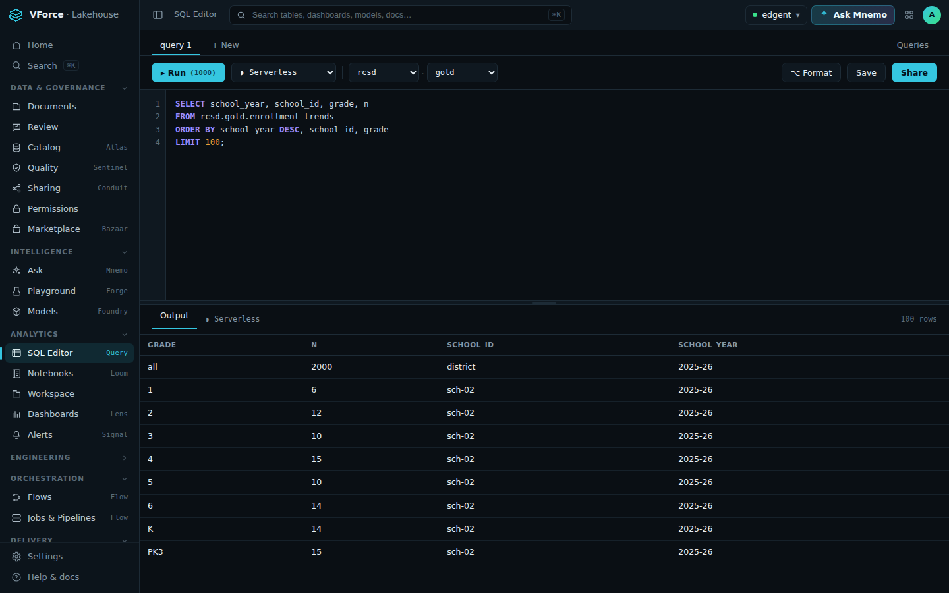The image size is (949, 593).
Task: Sort by N column header
Action: 314,345
